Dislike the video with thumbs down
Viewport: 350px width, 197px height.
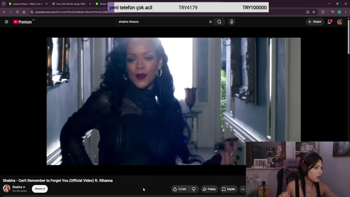pyautogui.click(x=194, y=189)
